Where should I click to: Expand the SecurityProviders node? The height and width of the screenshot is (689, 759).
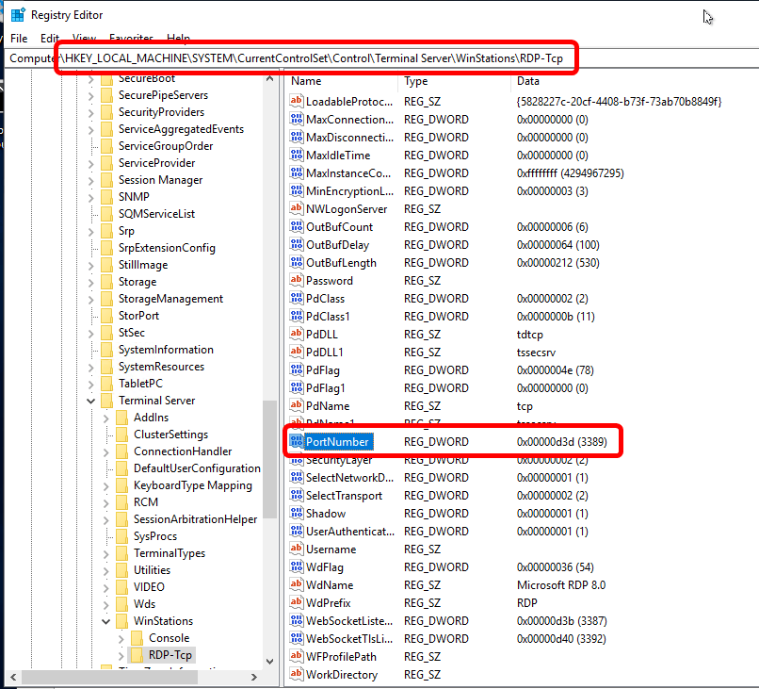(90, 113)
